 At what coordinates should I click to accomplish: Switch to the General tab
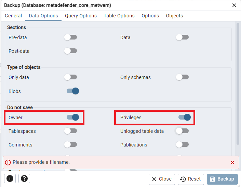point(13,16)
